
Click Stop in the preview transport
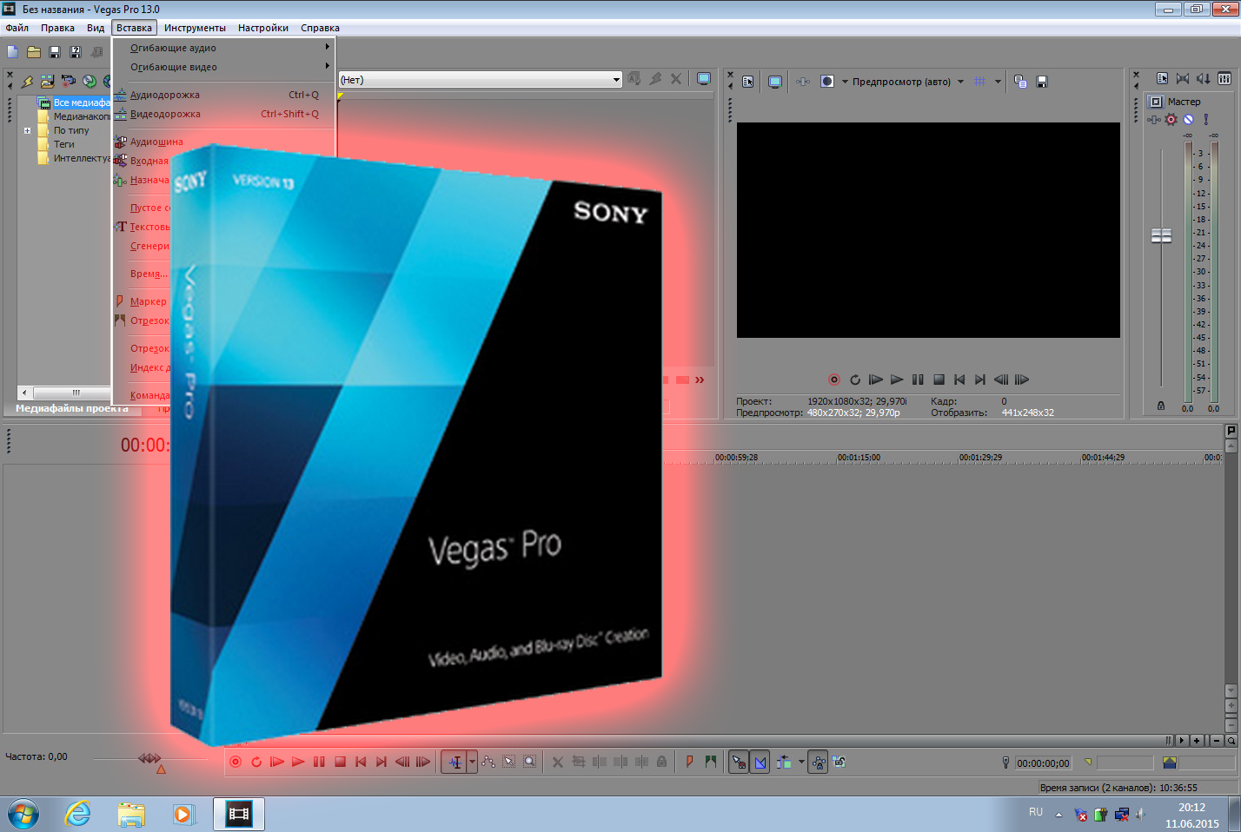939,380
